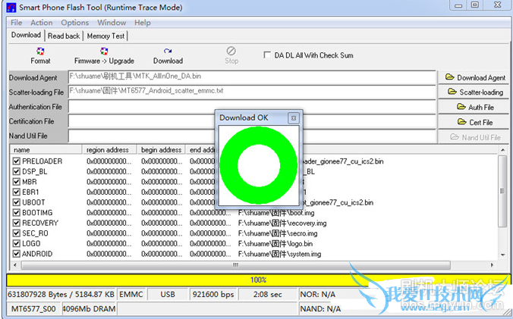Viewport: 513px width, 319px height.
Task: Select the secro.img file path
Action: click(x=278, y=233)
